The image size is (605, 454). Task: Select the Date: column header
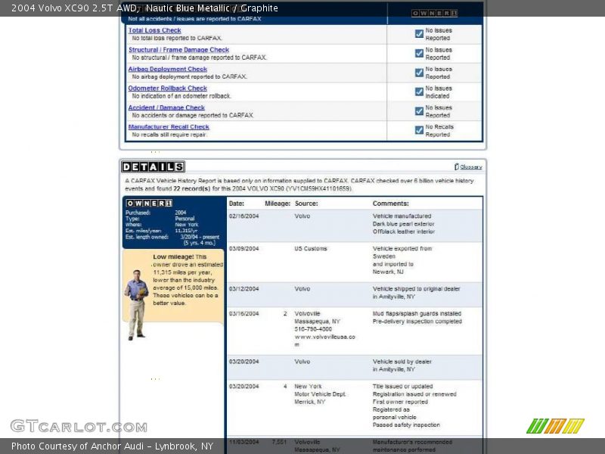click(237, 204)
